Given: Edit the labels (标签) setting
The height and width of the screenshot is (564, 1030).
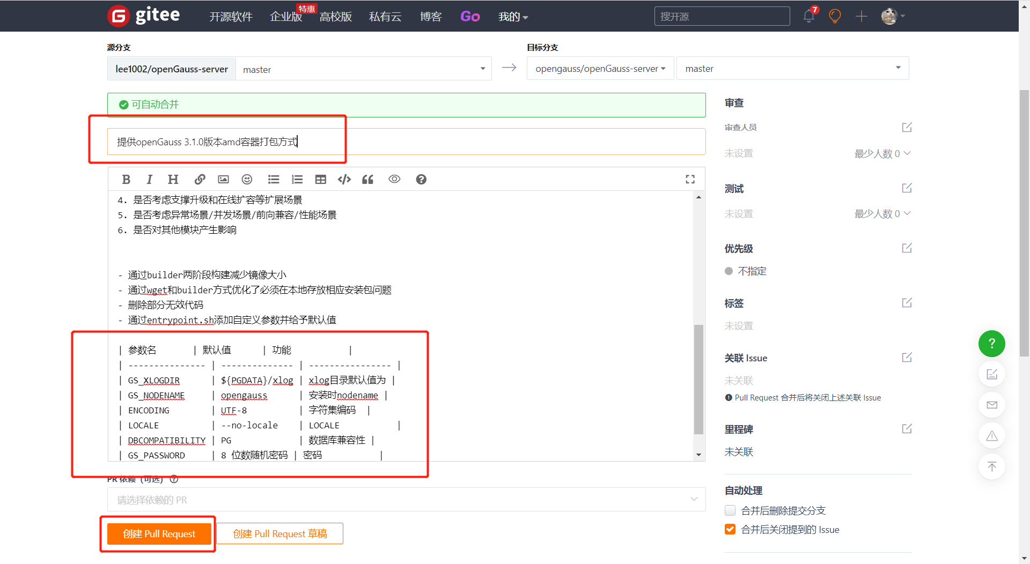Looking at the screenshot, I should point(907,303).
